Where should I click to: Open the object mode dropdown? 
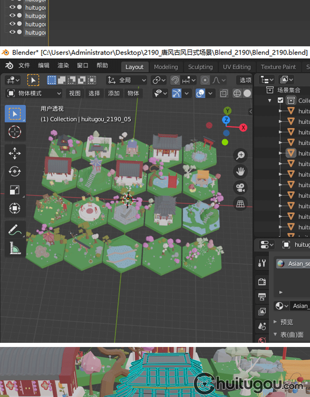point(34,93)
